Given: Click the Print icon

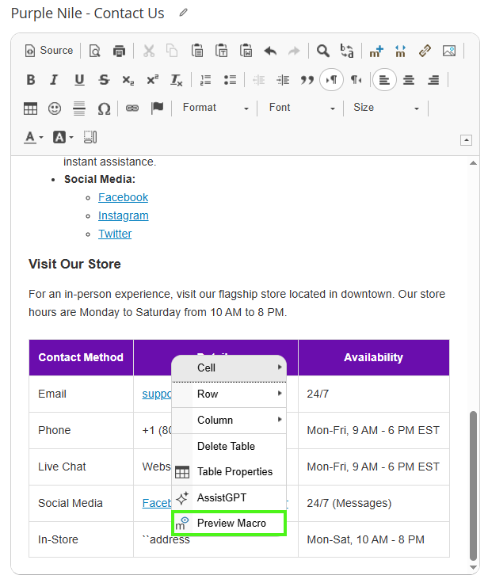Looking at the screenshot, I should pos(119,51).
